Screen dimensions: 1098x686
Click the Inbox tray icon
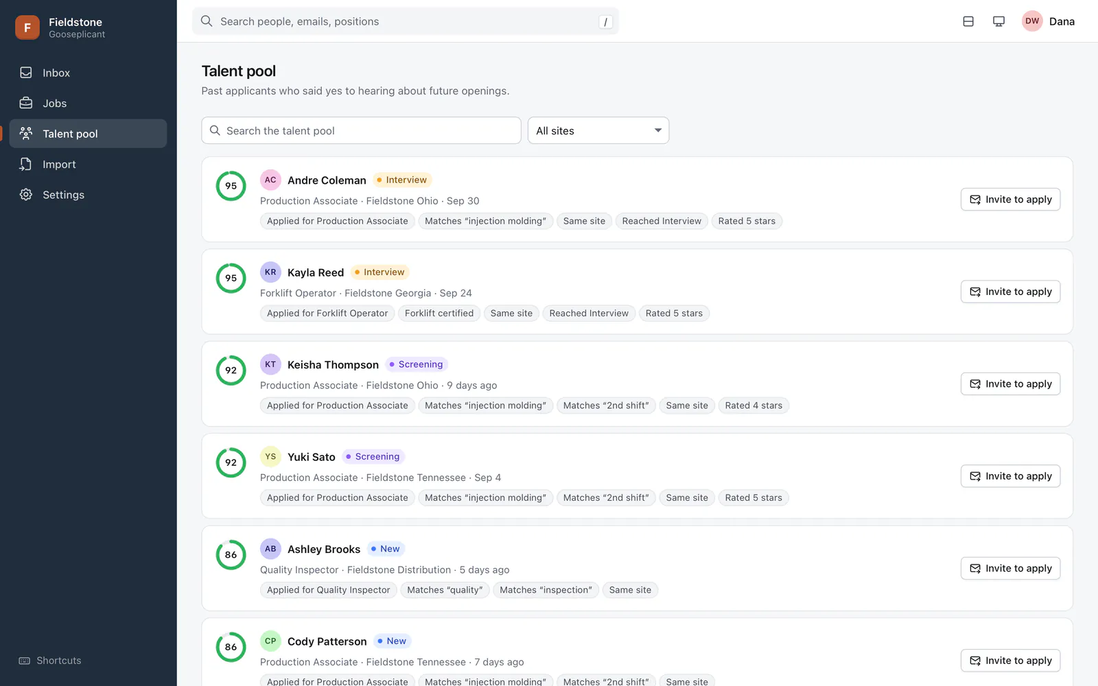[x=26, y=73]
